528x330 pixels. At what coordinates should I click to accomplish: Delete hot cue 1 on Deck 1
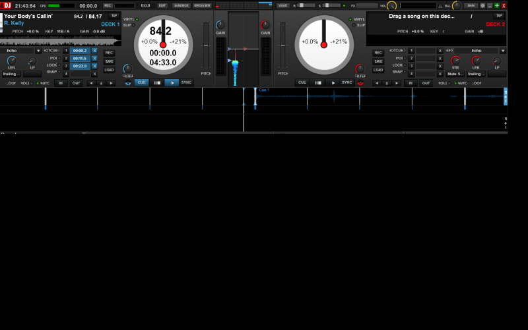pyautogui.click(x=94, y=50)
